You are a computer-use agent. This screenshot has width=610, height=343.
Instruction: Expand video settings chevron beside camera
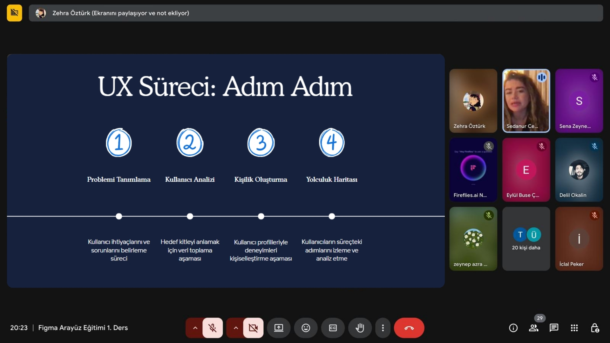click(236, 328)
